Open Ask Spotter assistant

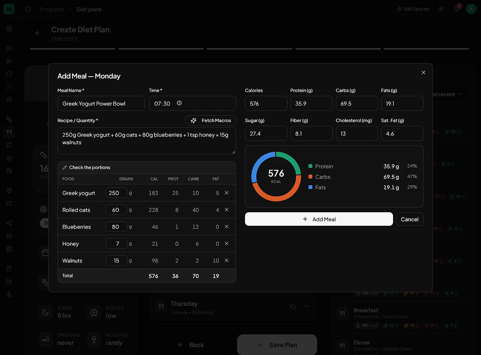[x=413, y=9]
